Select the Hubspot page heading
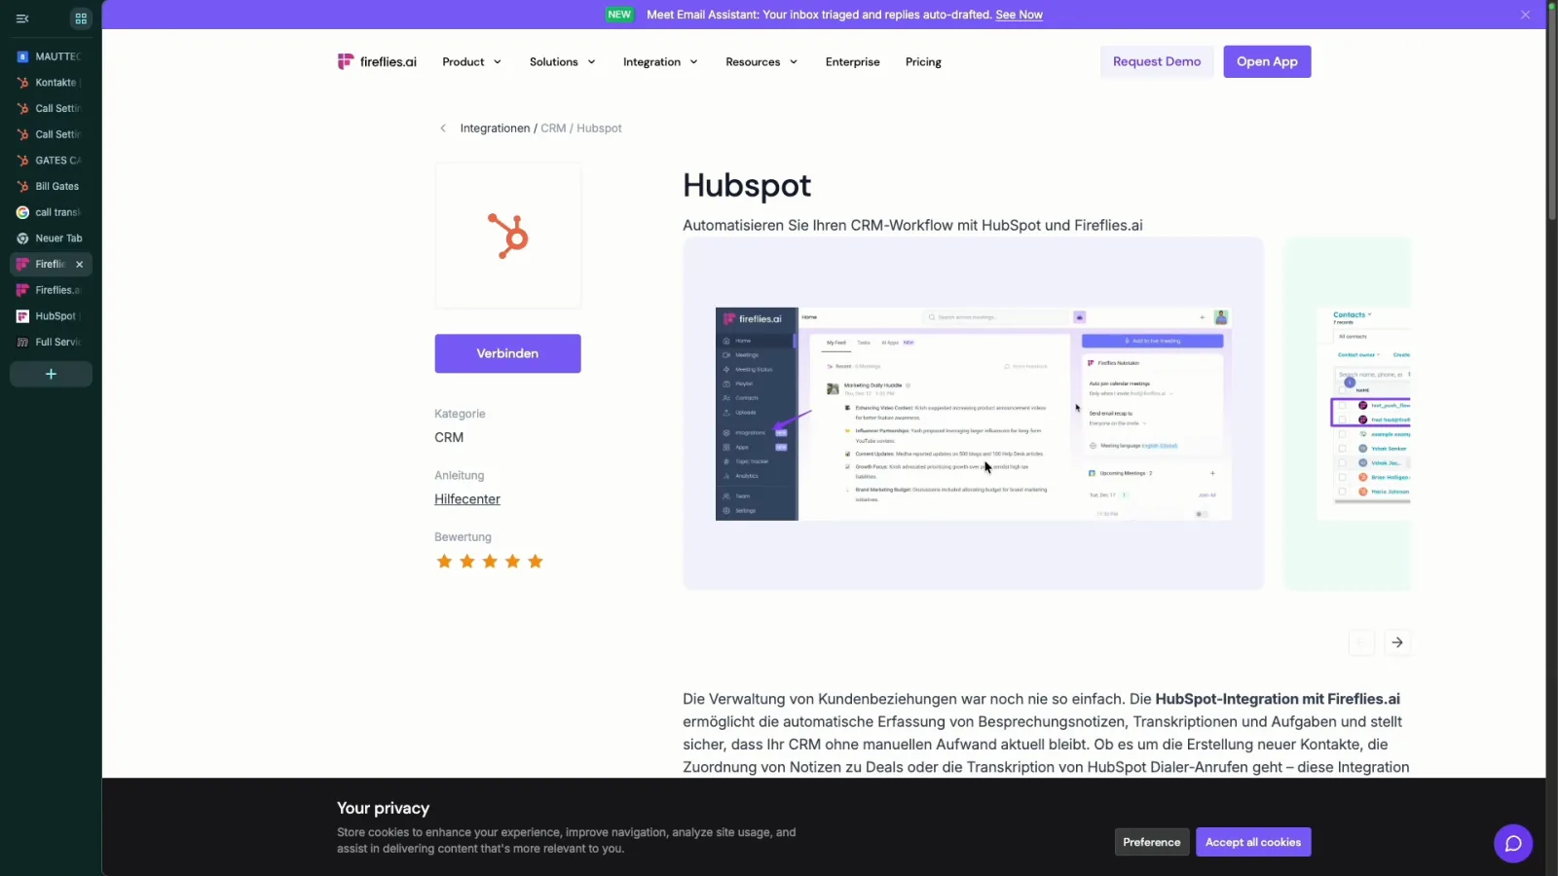This screenshot has width=1558, height=876. coord(747,186)
